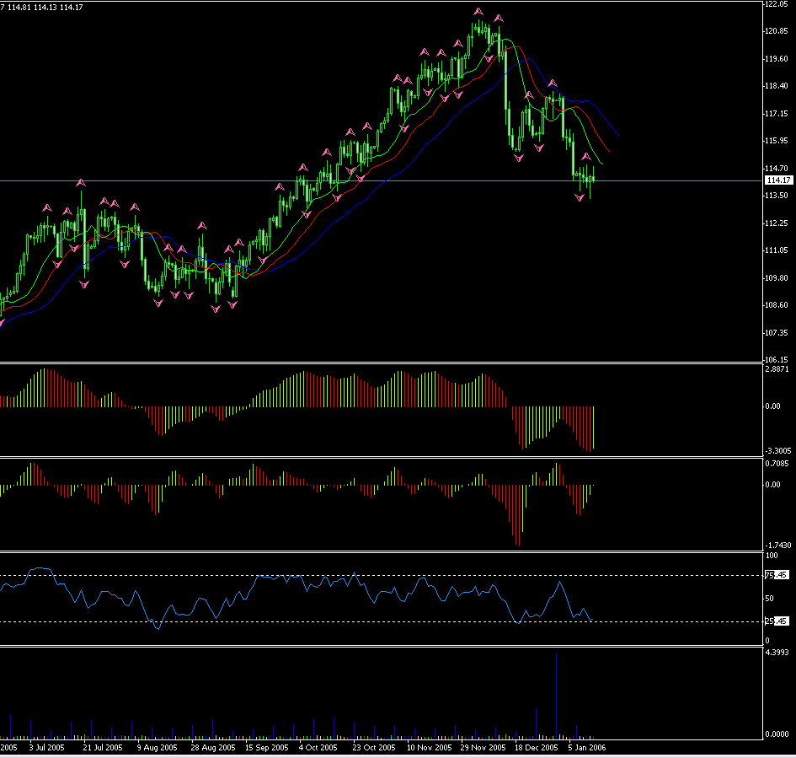
Task: Select the 114.70 price axis label
Action: [x=776, y=168]
